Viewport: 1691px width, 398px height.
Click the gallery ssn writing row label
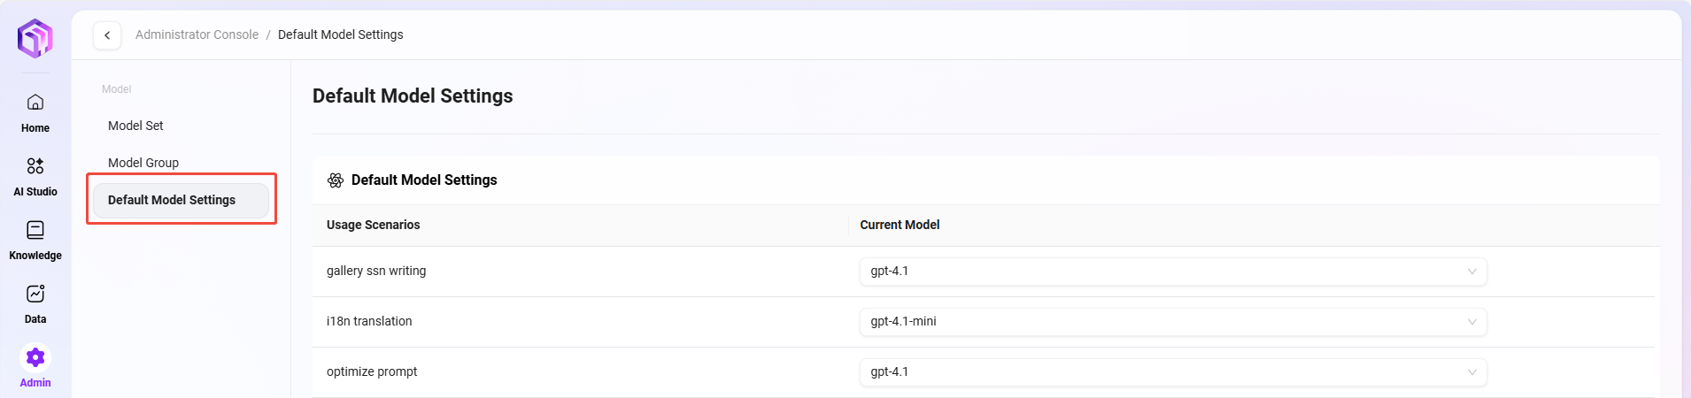click(x=376, y=271)
